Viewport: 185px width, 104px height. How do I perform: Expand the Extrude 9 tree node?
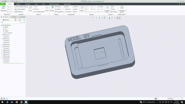coord(2,58)
